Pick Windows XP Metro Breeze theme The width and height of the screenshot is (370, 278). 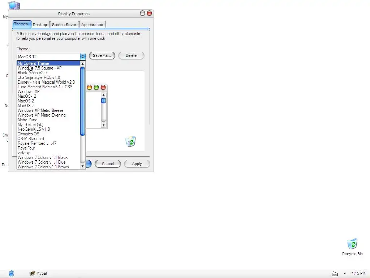[49, 111]
